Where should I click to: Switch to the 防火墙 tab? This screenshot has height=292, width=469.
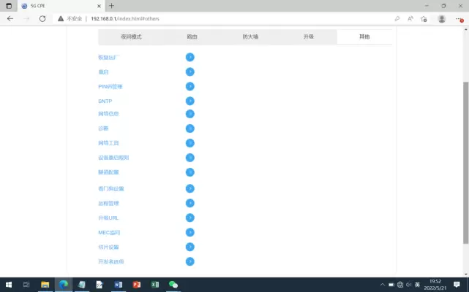(x=250, y=36)
